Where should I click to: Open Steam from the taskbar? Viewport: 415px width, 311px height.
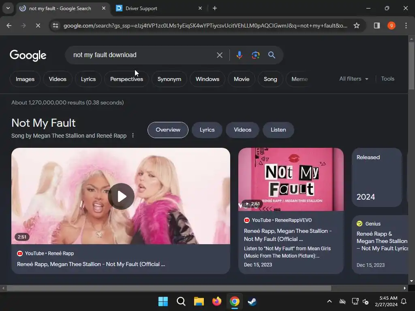pyautogui.click(x=252, y=301)
